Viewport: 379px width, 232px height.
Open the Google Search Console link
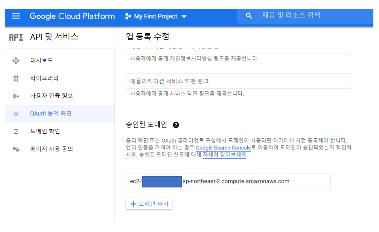[223, 148]
